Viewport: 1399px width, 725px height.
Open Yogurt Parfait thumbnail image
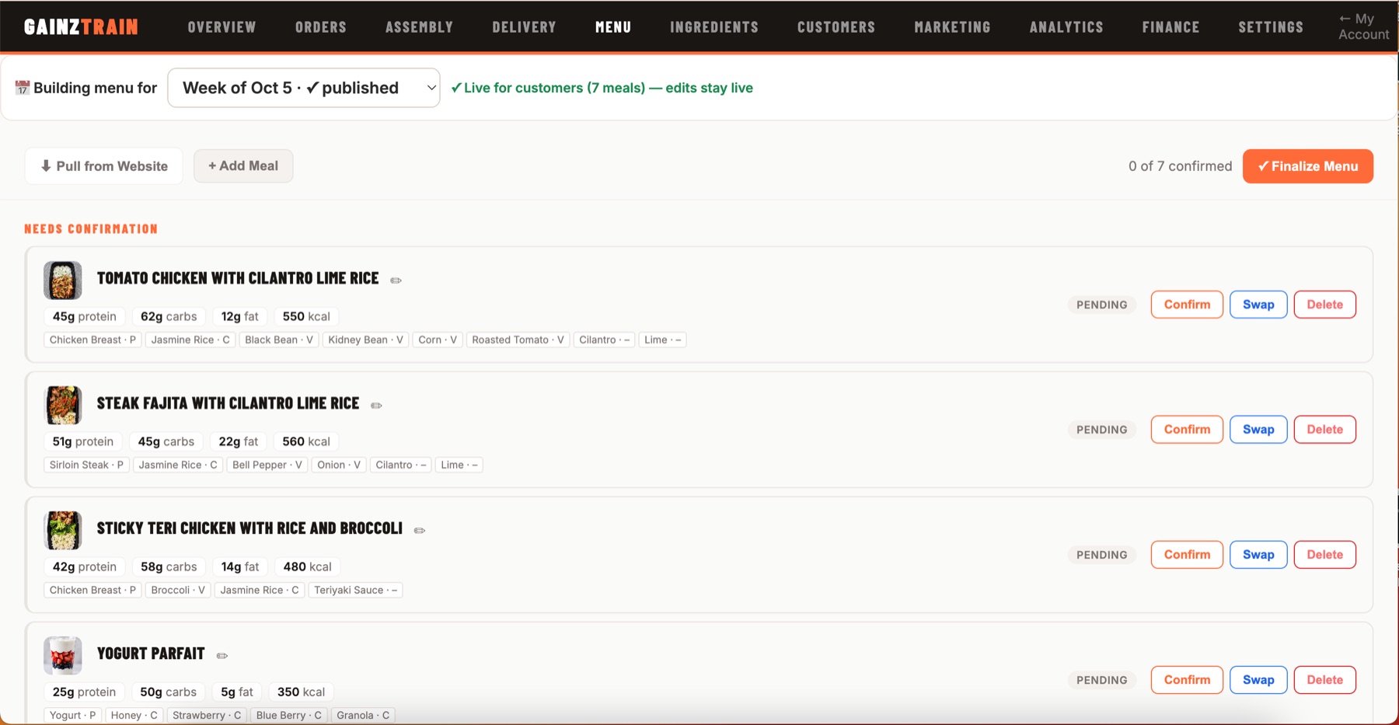[x=63, y=656]
